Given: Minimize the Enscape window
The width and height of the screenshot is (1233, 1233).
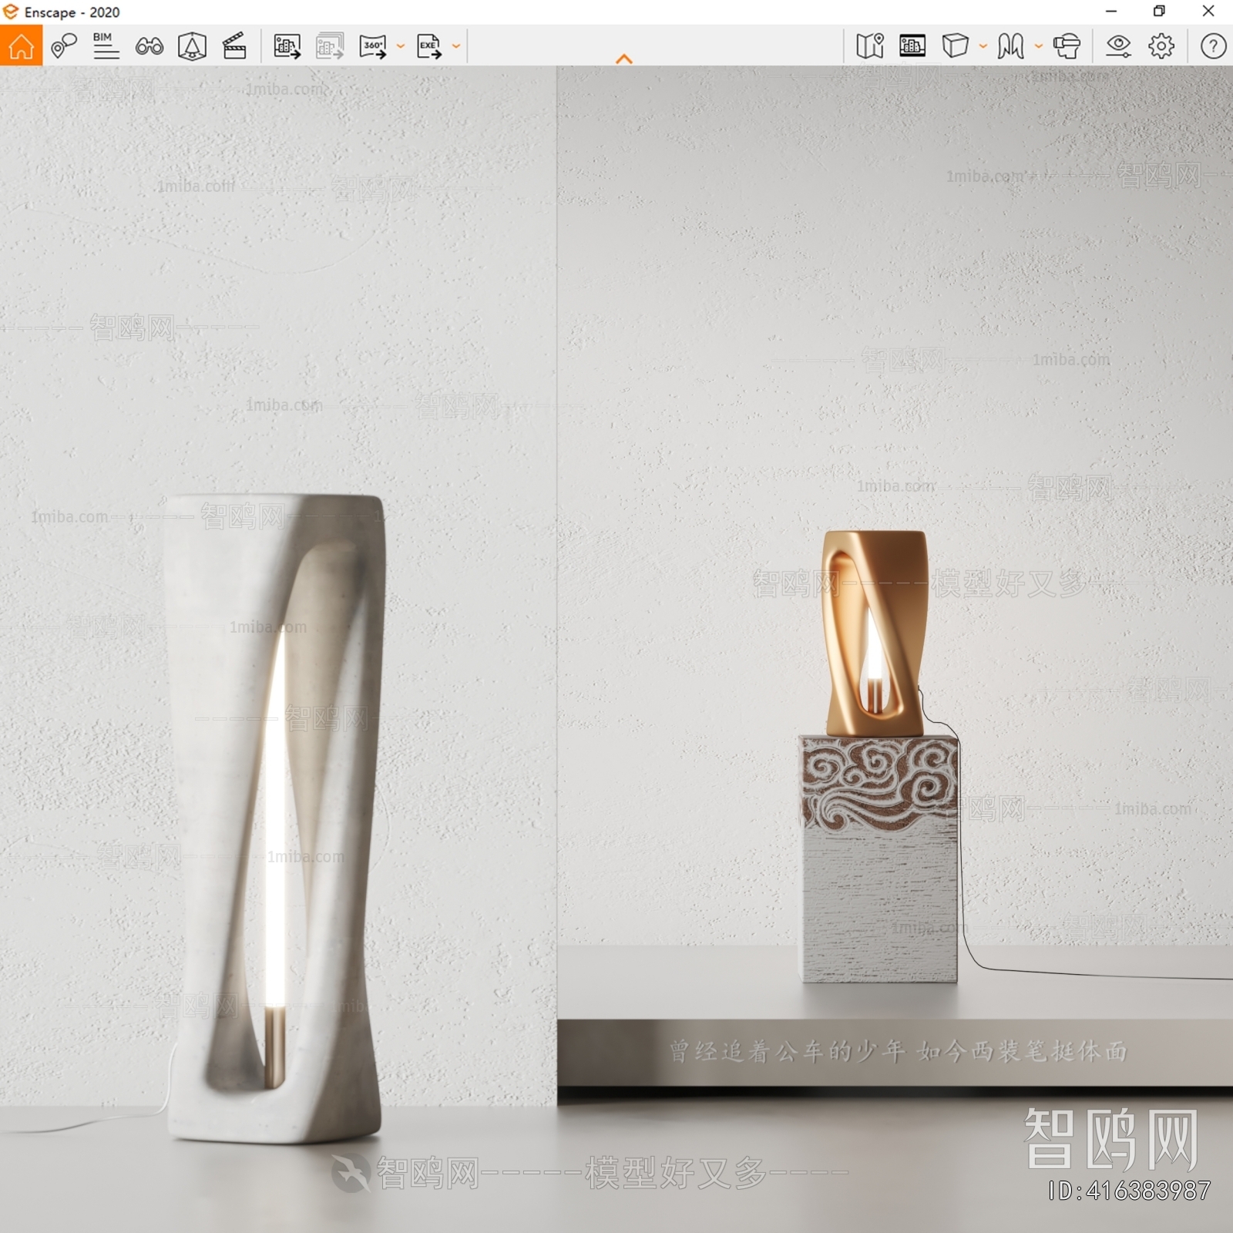Looking at the screenshot, I should (1111, 12).
